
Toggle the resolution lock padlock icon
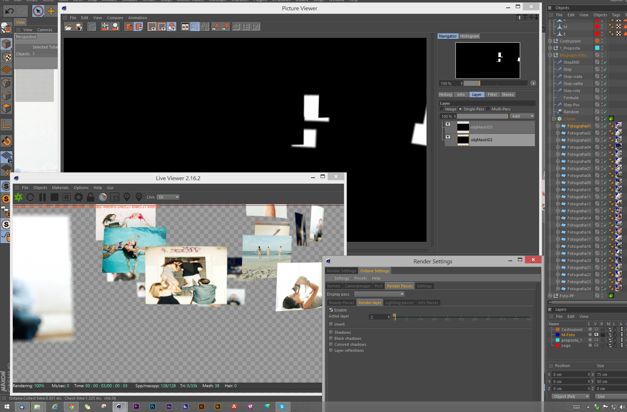coord(91,197)
